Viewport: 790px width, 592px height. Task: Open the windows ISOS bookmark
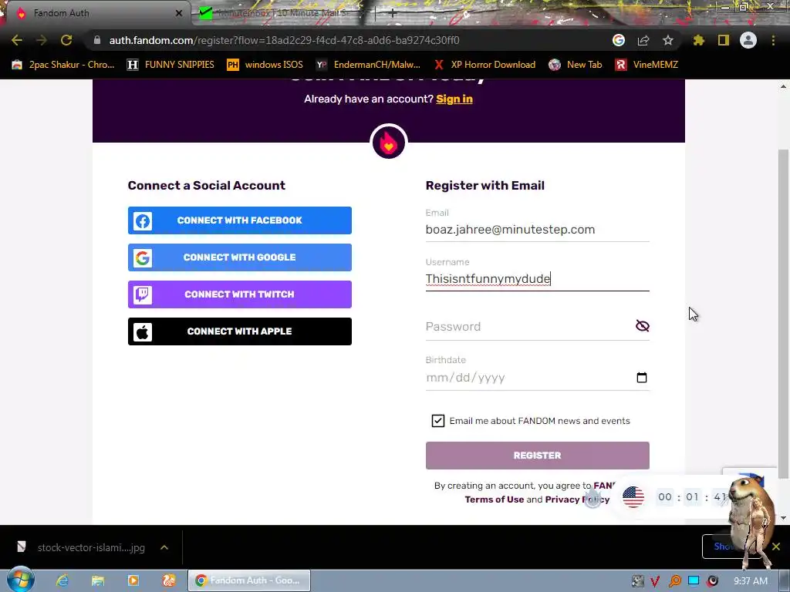click(265, 65)
